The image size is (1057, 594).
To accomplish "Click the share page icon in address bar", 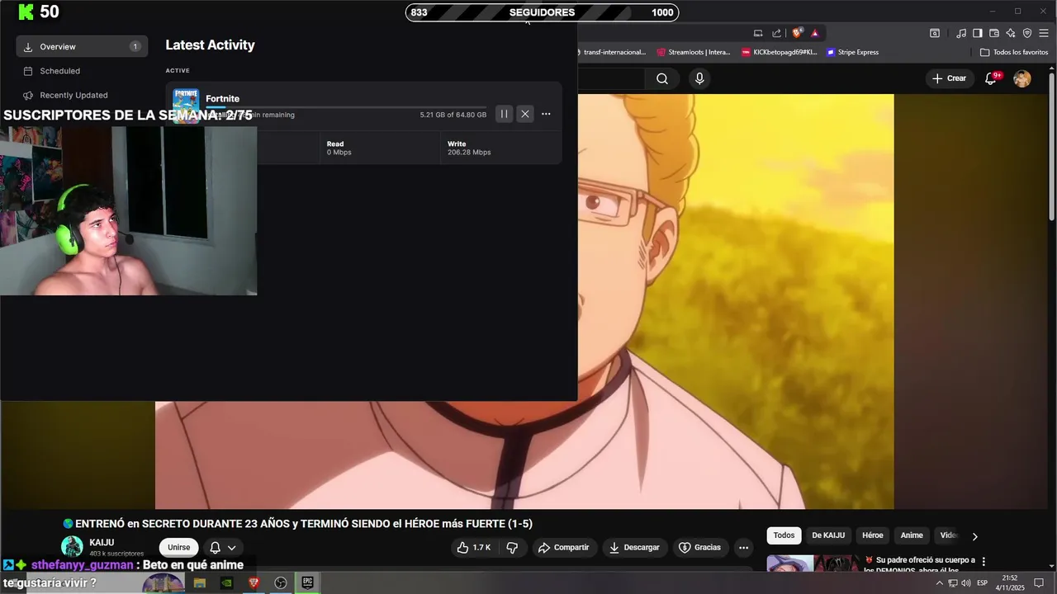I will click(x=777, y=33).
